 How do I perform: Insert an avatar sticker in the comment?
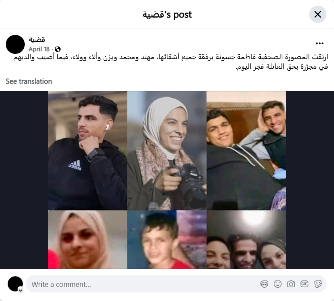point(264,284)
